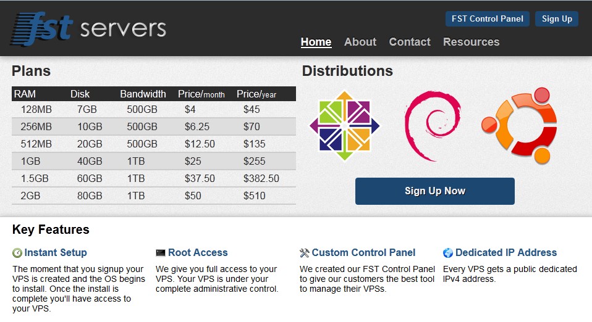Click the Instant Setup clock icon
The height and width of the screenshot is (322, 592).
17,253
